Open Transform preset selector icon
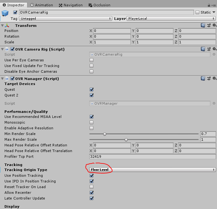217x209 pixels. (209, 25)
